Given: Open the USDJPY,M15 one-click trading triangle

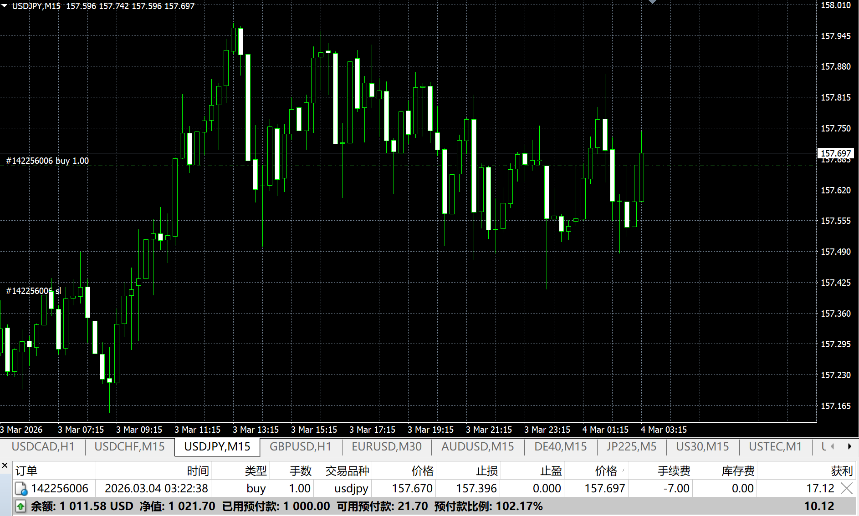Looking at the screenshot, I should point(5,5).
